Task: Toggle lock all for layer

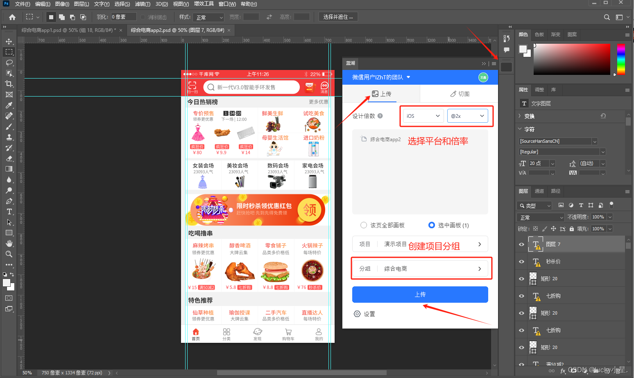Action: pyautogui.click(x=572, y=229)
